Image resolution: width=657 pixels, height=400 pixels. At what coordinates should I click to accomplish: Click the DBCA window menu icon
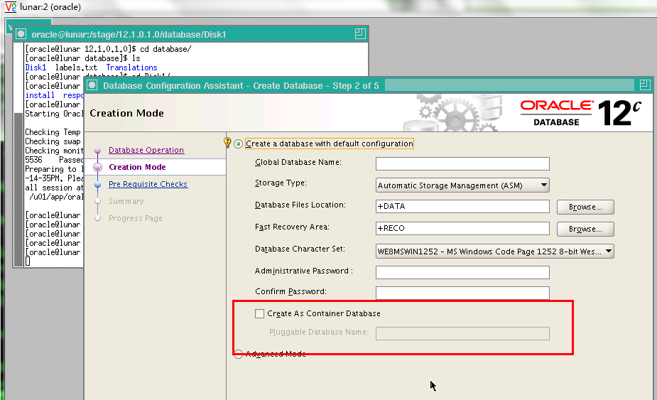click(92, 85)
